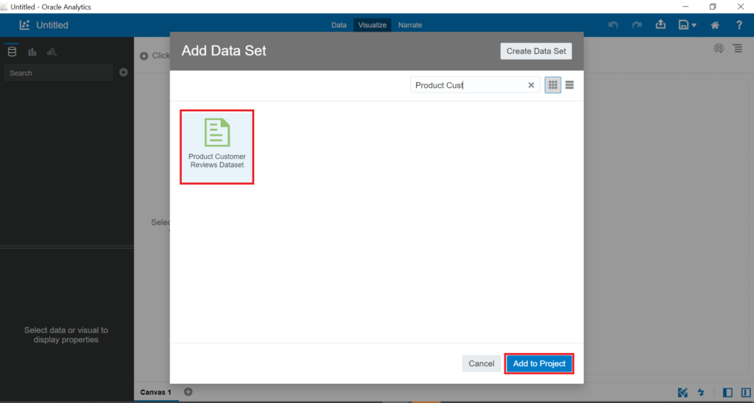This screenshot has height=403, width=754.
Task: Open the Narrate tab
Action: [x=410, y=25]
